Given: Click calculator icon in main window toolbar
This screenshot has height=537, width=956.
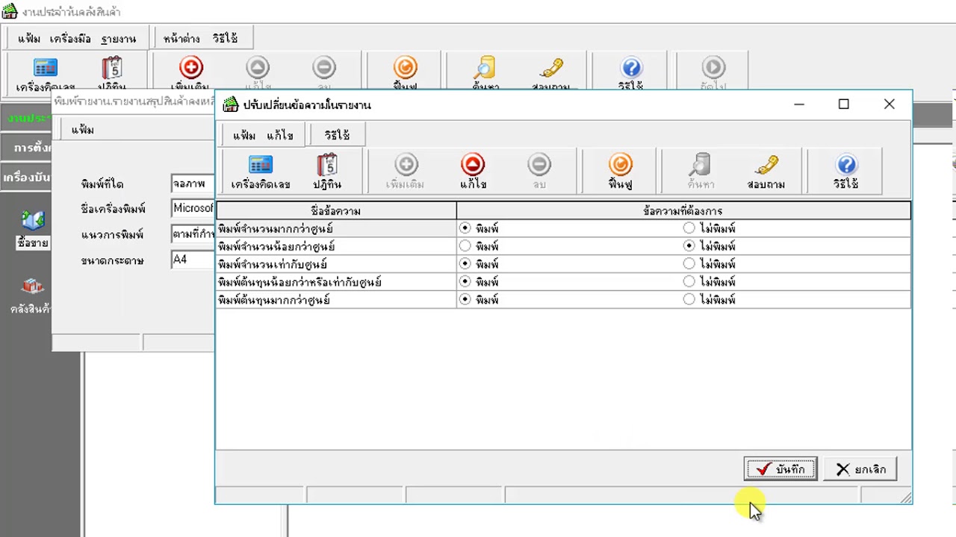Looking at the screenshot, I should 46,68.
